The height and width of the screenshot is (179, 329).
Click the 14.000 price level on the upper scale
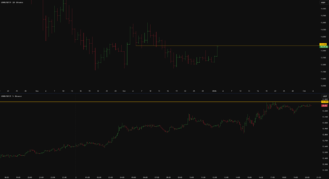(x=323, y=37)
